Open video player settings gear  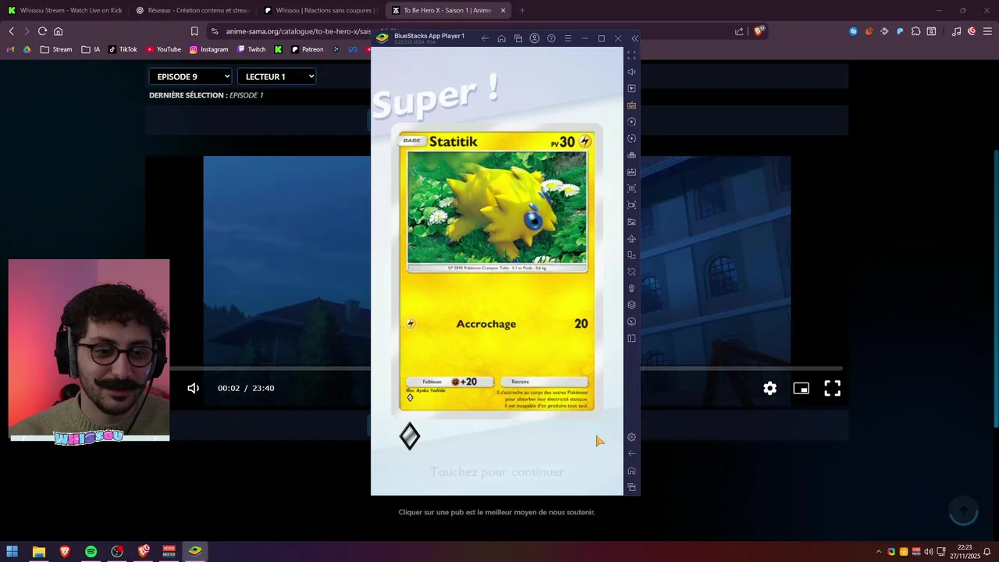[x=770, y=388]
